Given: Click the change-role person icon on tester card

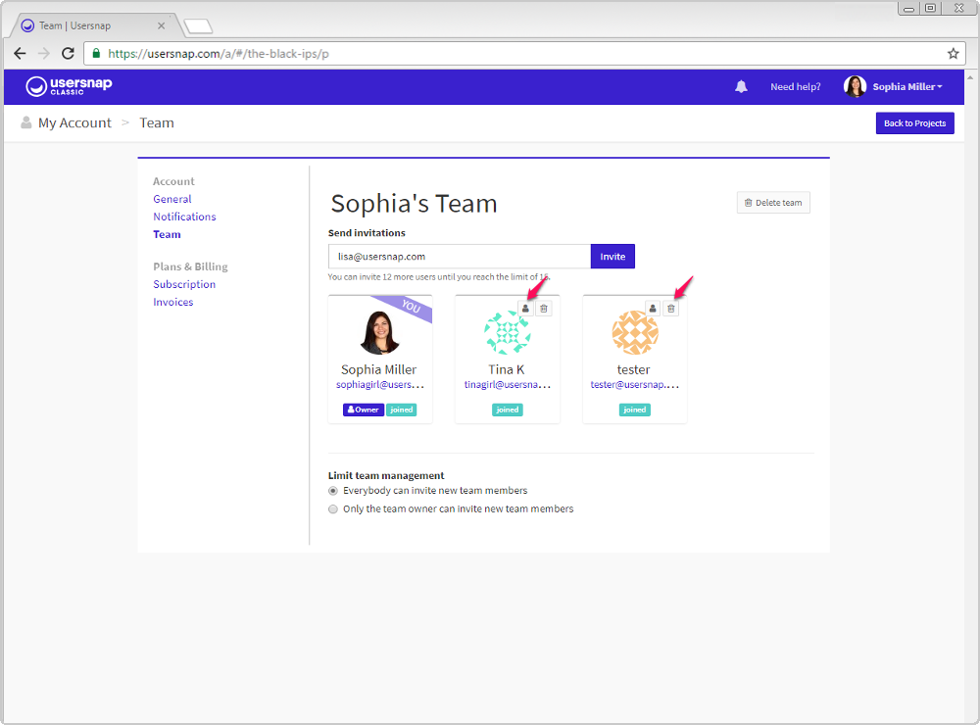Looking at the screenshot, I should [653, 309].
